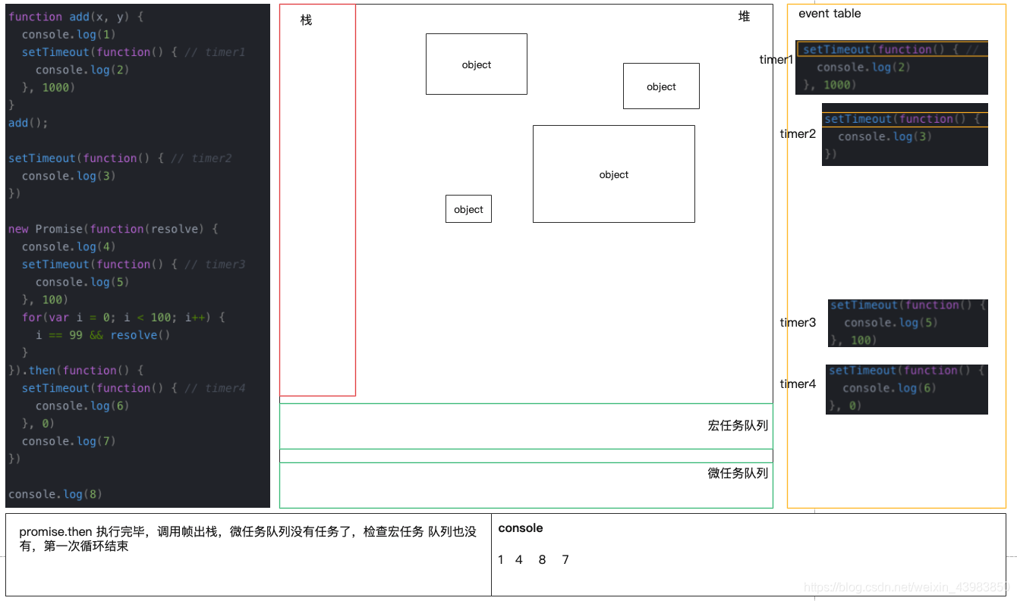
Task: Click the '微任务队列' label
Action: [x=738, y=473]
